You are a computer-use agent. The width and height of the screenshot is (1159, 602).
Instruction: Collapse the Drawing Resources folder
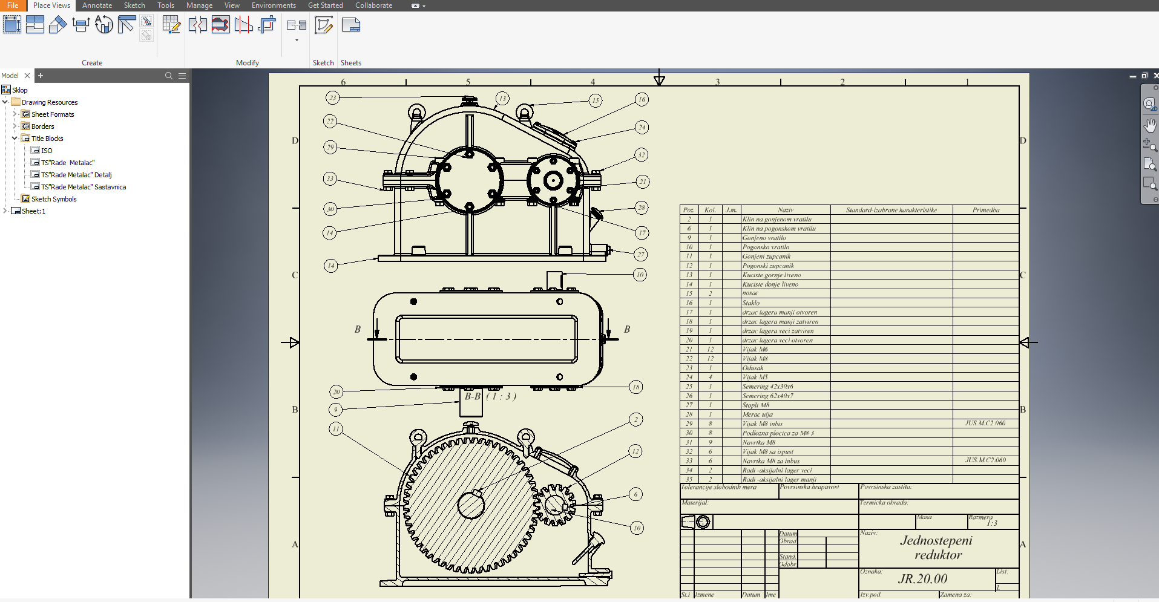pos(5,102)
